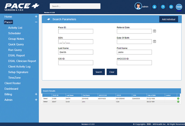Click the First Name column header
Image resolution: width=185 pixels, height=126 pixels.
[x=86, y=95]
